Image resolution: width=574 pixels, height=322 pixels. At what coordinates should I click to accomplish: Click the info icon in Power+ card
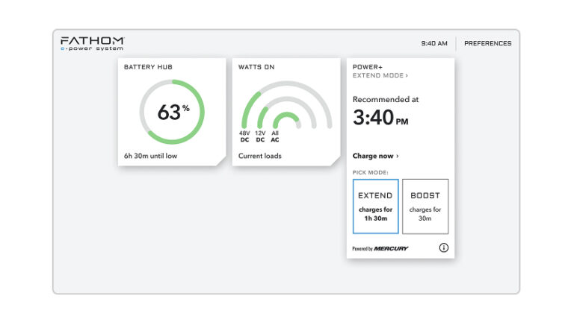(444, 248)
